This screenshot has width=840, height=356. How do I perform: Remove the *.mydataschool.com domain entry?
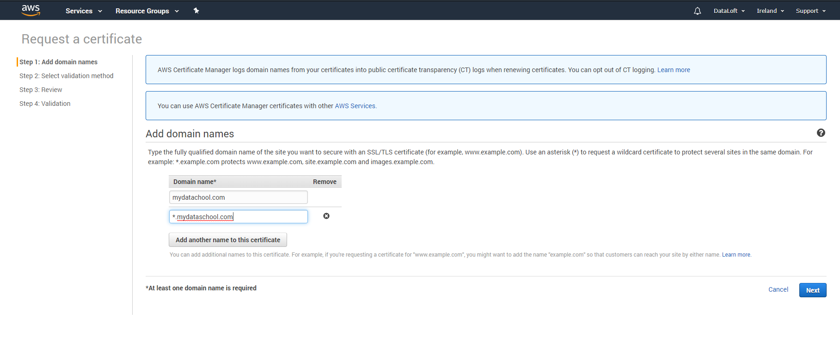pyautogui.click(x=326, y=216)
